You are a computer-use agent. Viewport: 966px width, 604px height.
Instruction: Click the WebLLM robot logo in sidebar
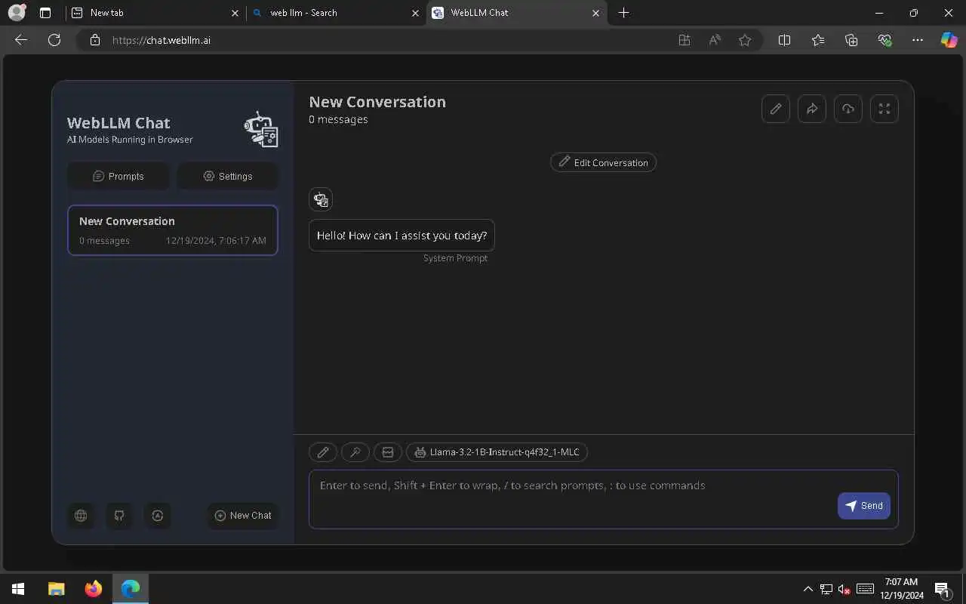click(261, 129)
